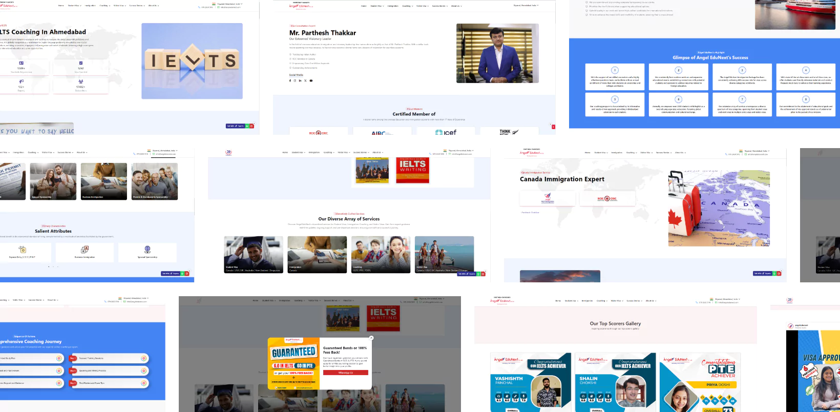This screenshot has height=412, width=840.
Task: Click the X (Twitter) icon under Social Media
Action: tap(305, 80)
